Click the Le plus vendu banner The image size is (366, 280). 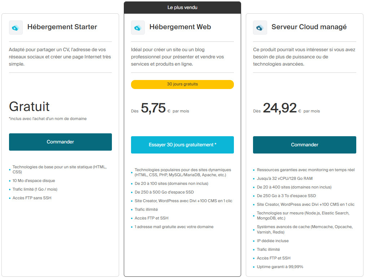(182, 8)
